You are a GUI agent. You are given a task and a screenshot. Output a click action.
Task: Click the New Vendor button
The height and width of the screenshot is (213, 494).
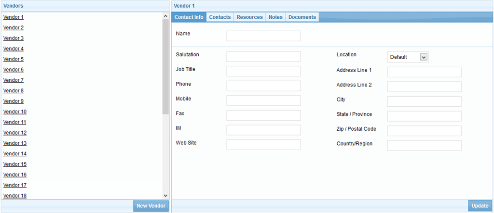point(151,206)
